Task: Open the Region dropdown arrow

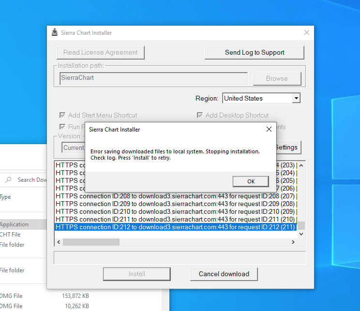Action: click(296, 98)
